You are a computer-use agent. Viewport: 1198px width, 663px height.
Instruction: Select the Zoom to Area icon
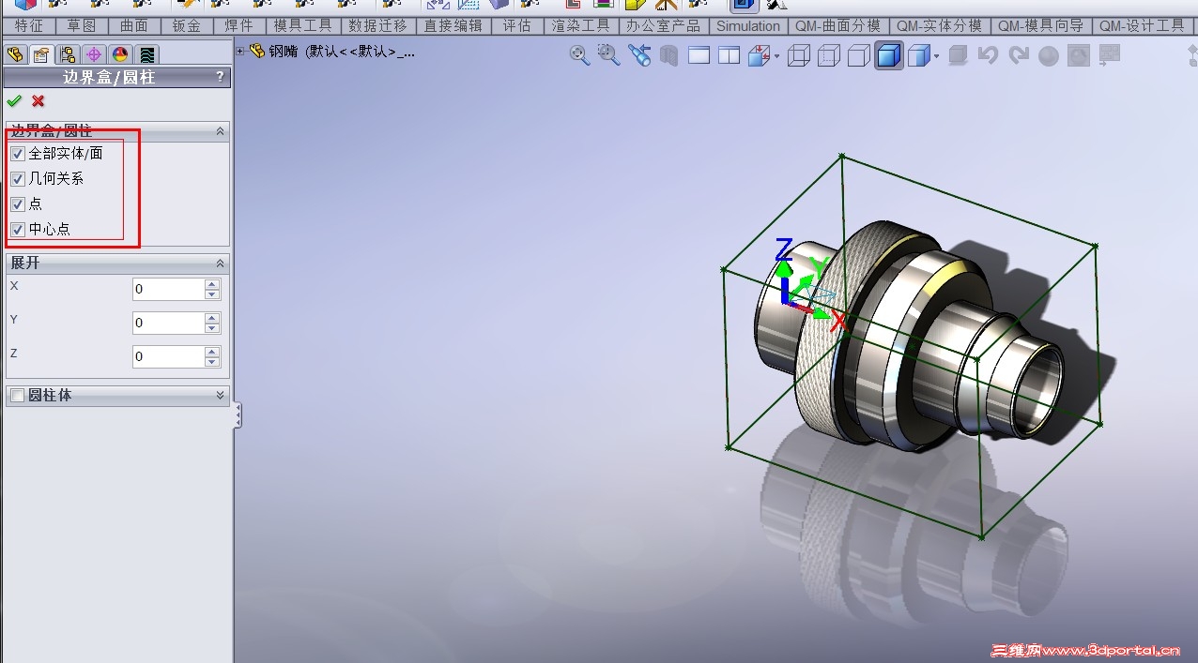point(608,55)
